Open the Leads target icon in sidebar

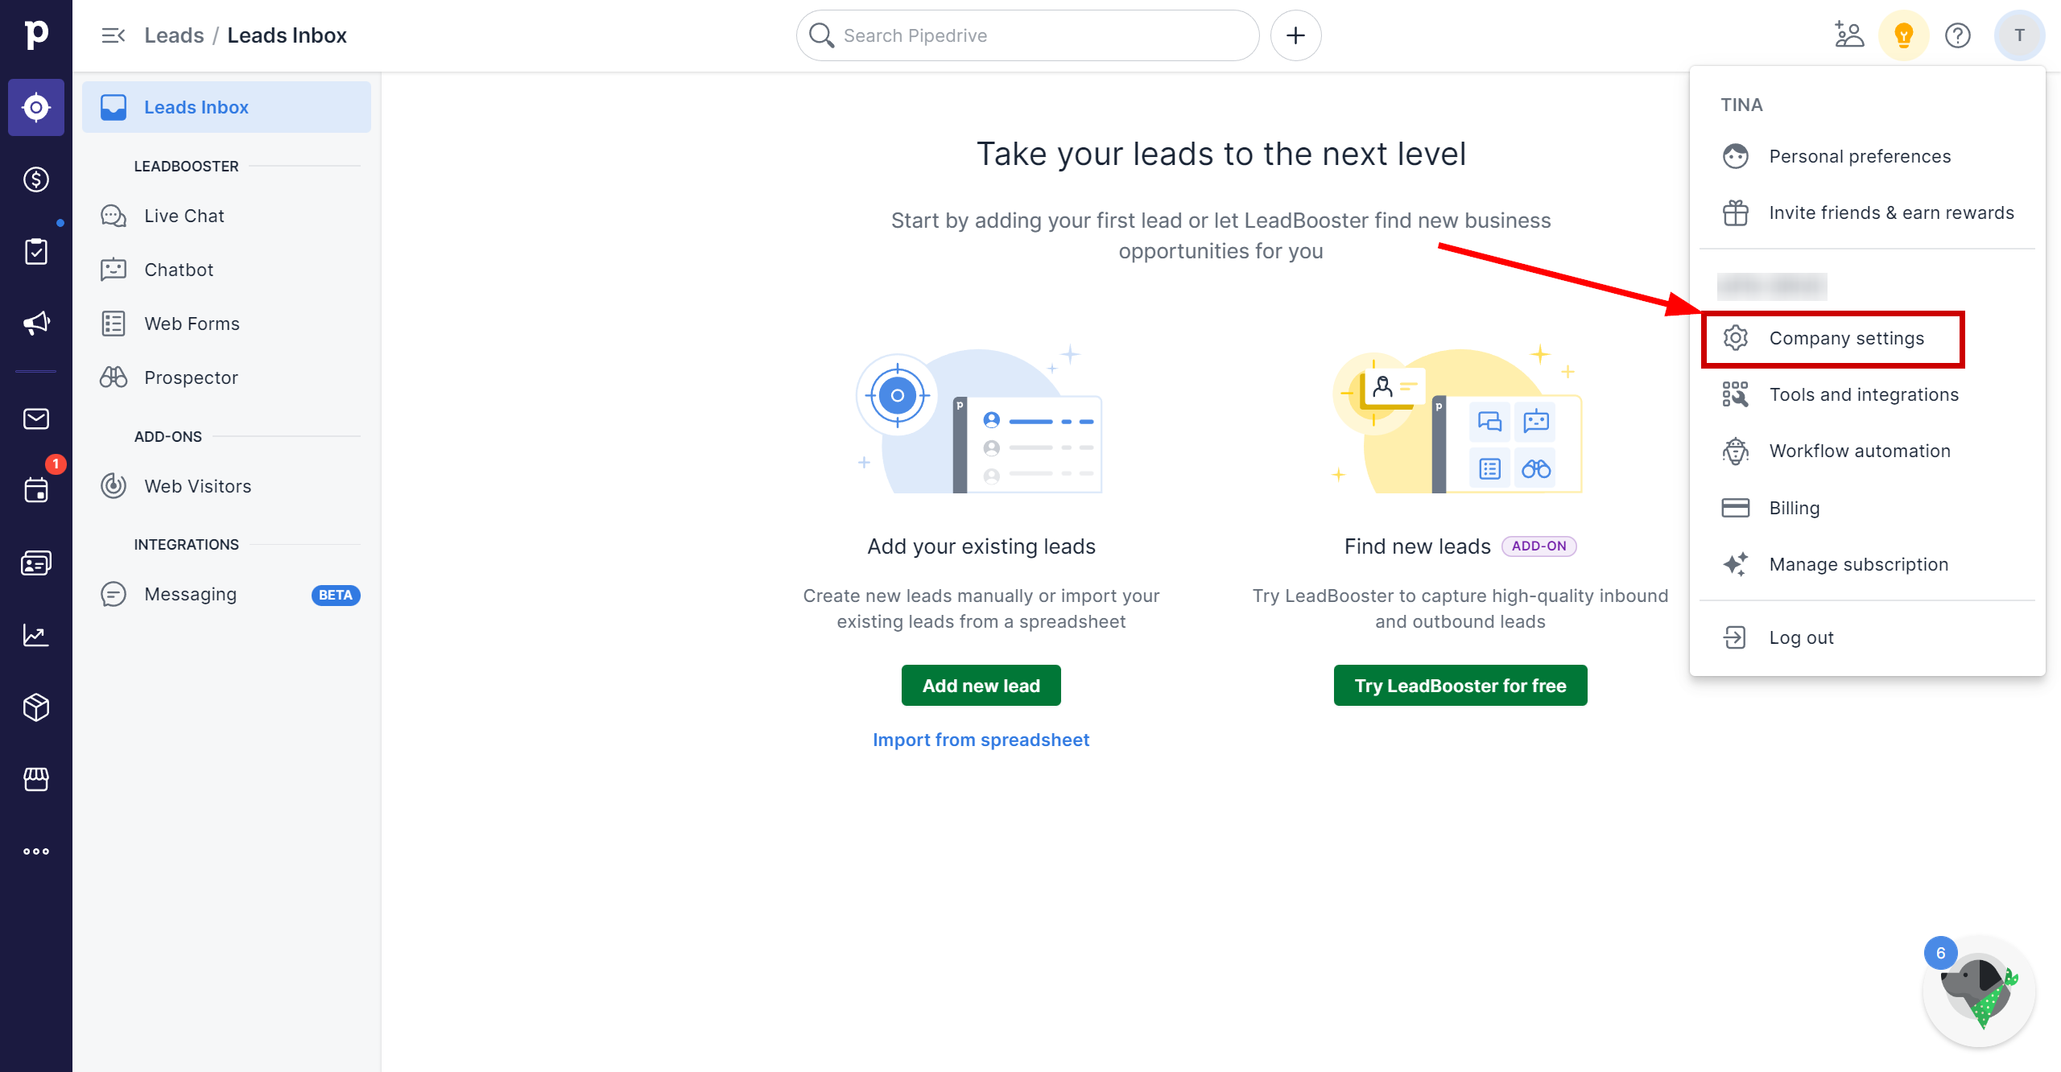(x=36, y=107)
